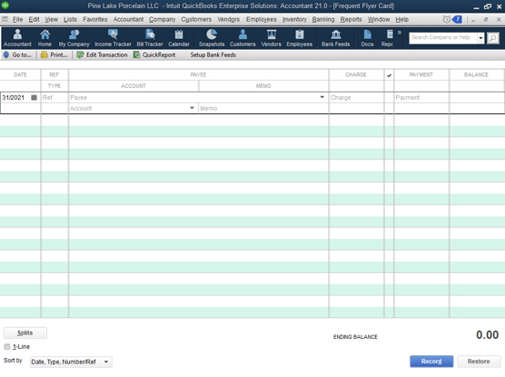Viewport: 505px width, 377px height.
Task: Click the Record button
Action: pyautogui.click(x=431, y=362)
